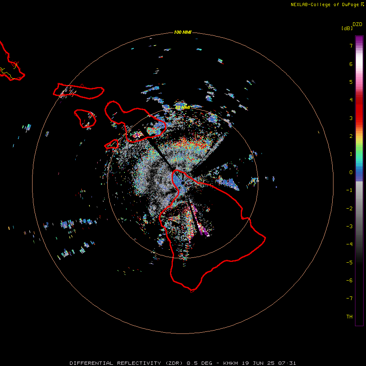The width and height of the screenshot is (366, 366).
Task: Click the 0 value on color scale
Action: [351, 172]
